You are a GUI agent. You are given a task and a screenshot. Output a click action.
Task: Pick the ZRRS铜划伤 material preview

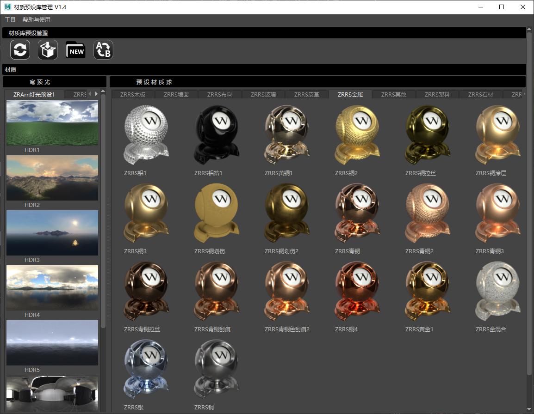pyautogui.click(x=217, y=213)
